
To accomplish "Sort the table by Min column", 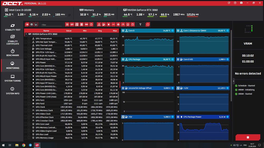I will click(x=85, y=31).
